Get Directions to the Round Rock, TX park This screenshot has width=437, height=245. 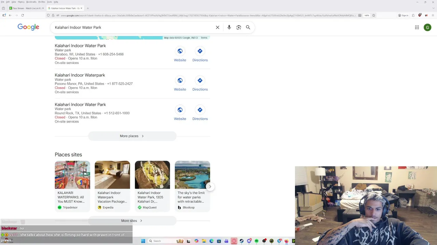(200, 113)
